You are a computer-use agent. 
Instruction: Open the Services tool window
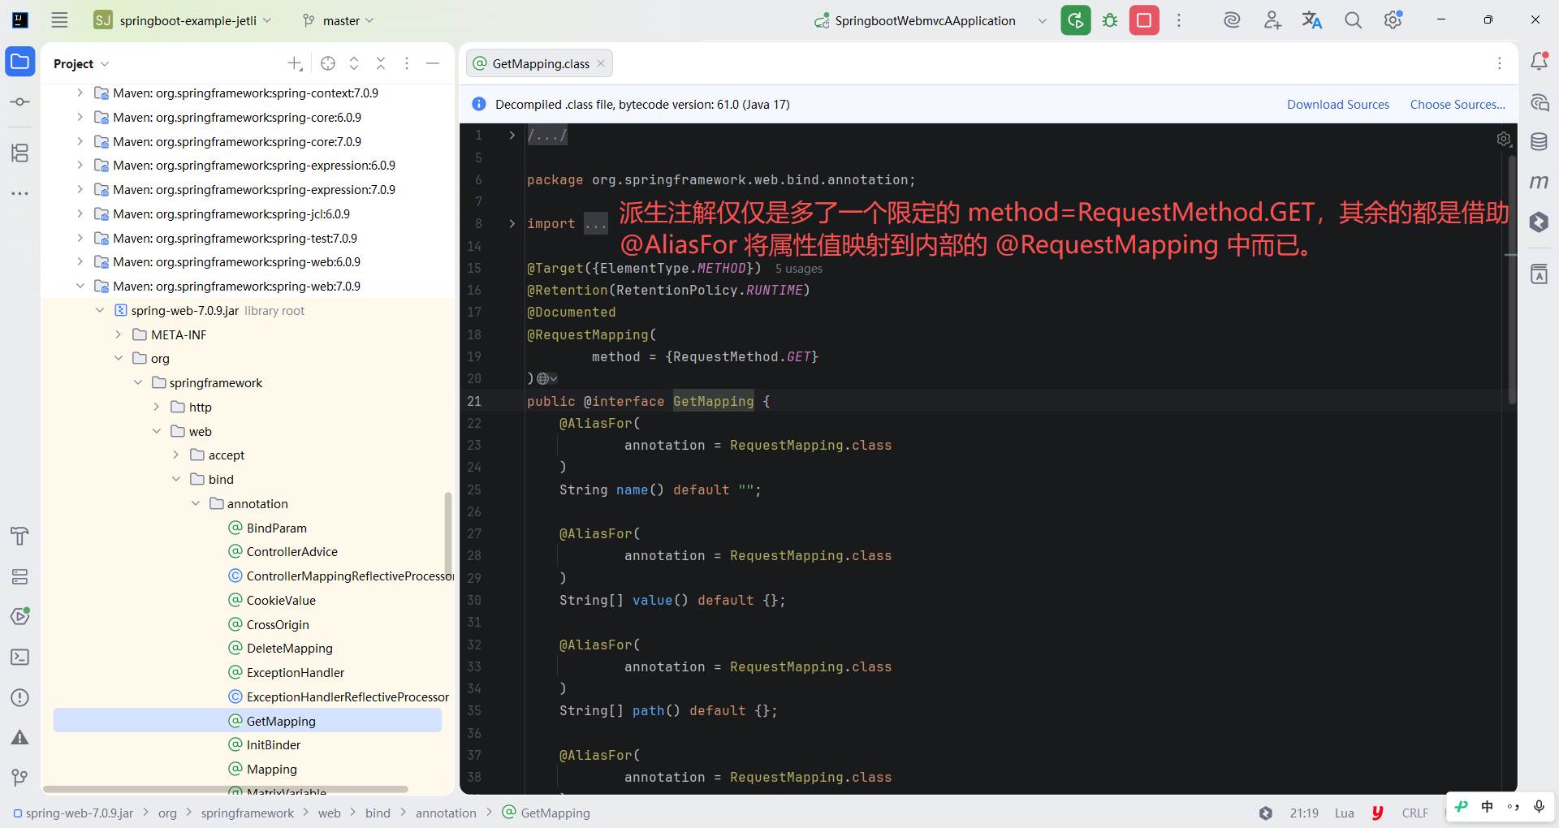click(20, 576)
